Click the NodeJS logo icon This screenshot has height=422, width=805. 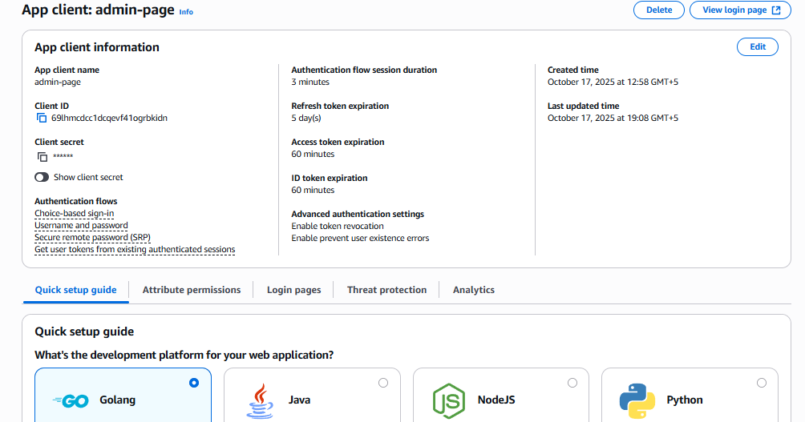(449, 400)
